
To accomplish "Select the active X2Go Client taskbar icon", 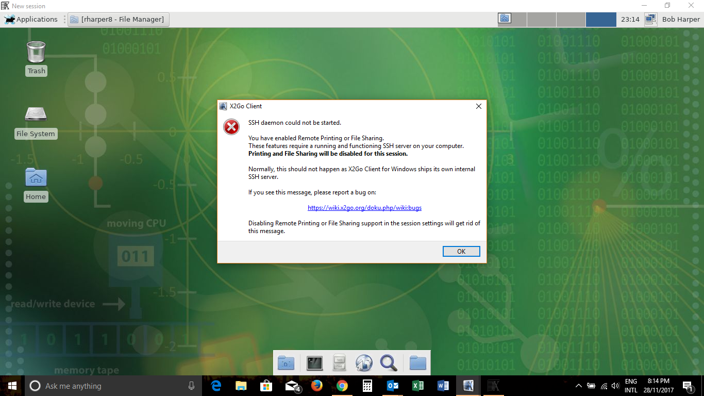I will tap(468, 386).
